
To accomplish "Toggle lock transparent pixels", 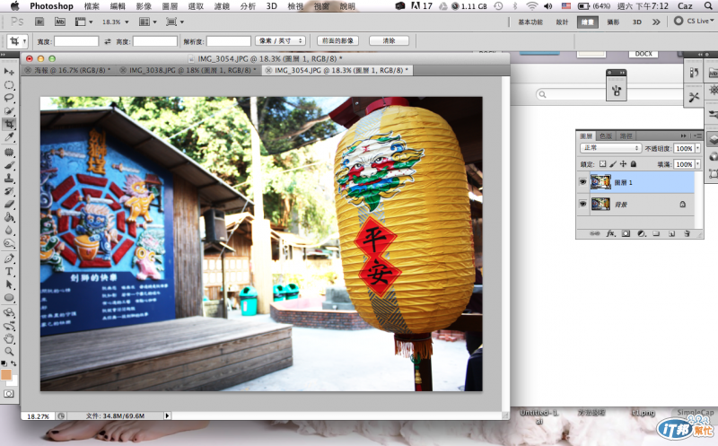I will point(602,164).
